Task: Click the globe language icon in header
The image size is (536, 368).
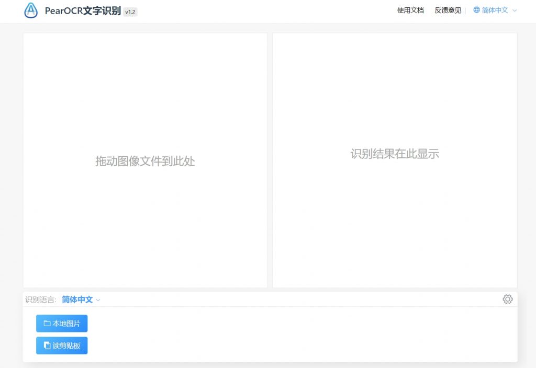Action: (x=476, y=10)
